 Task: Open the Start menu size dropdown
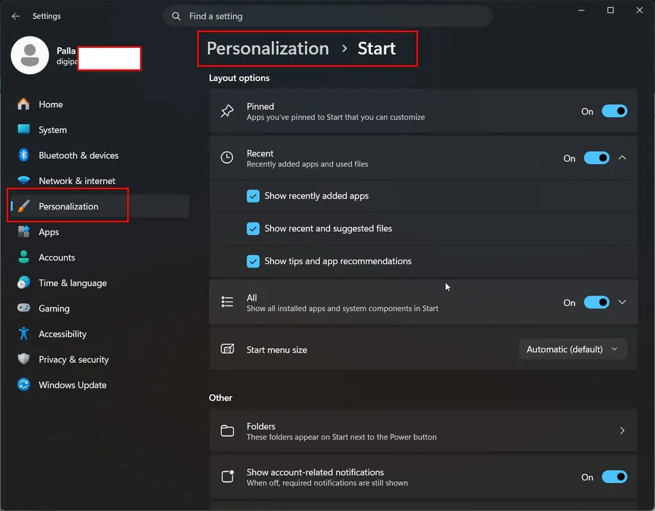[572, 349]
